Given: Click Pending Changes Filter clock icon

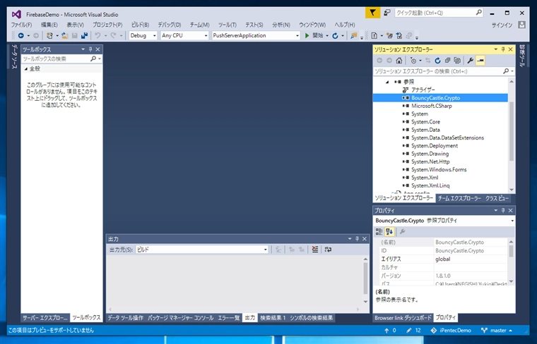Looking at the screenshot, I should [413, 61].
